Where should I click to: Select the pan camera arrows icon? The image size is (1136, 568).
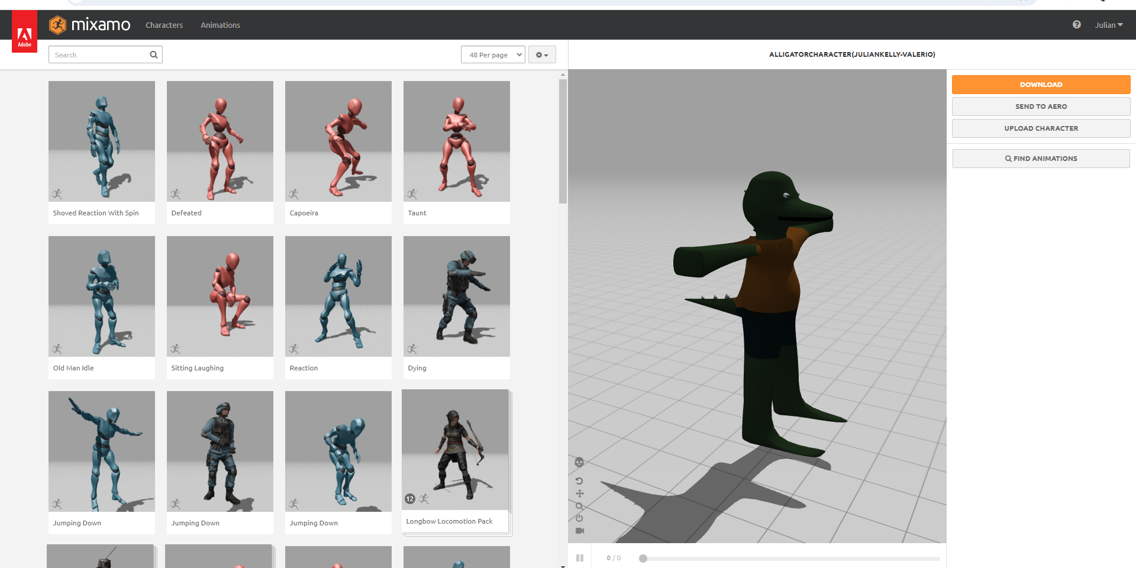click(580, 493)
